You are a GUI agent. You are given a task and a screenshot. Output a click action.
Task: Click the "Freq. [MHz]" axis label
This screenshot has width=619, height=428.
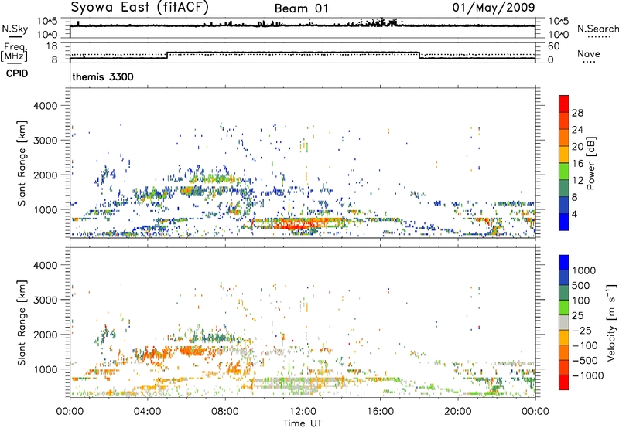click(14, 52)
